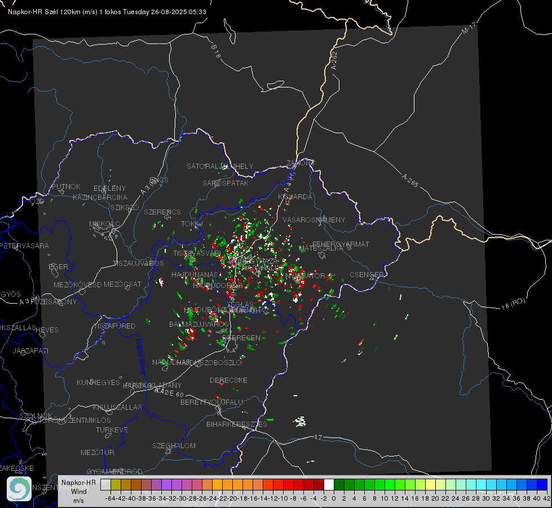The width and height of the screenshot is (552, 508).
Task: Click the MEZŐKÖVESD town label
Action: [x=78, y=284]
